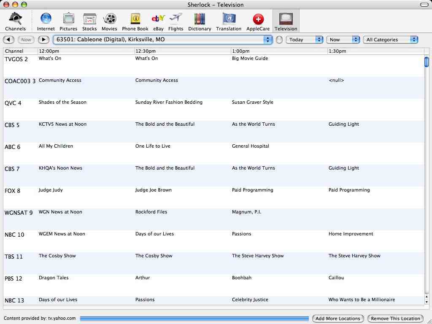This screenshot has width=432, height=324.
Task: Open the Channels Sherlock icon
Action: (x=16, y=22)
